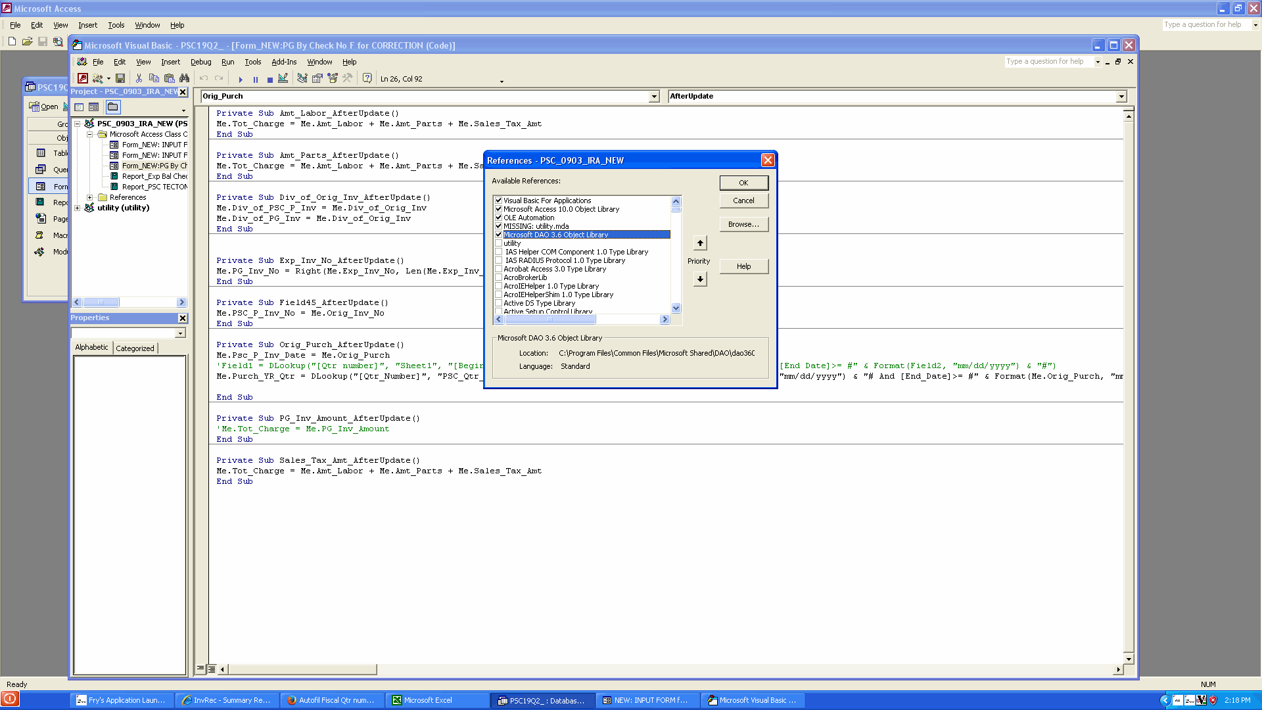Toggle Design Mode icon in toolbar
This screenshot has width=1262, height=710.
(x=283, y=78)
